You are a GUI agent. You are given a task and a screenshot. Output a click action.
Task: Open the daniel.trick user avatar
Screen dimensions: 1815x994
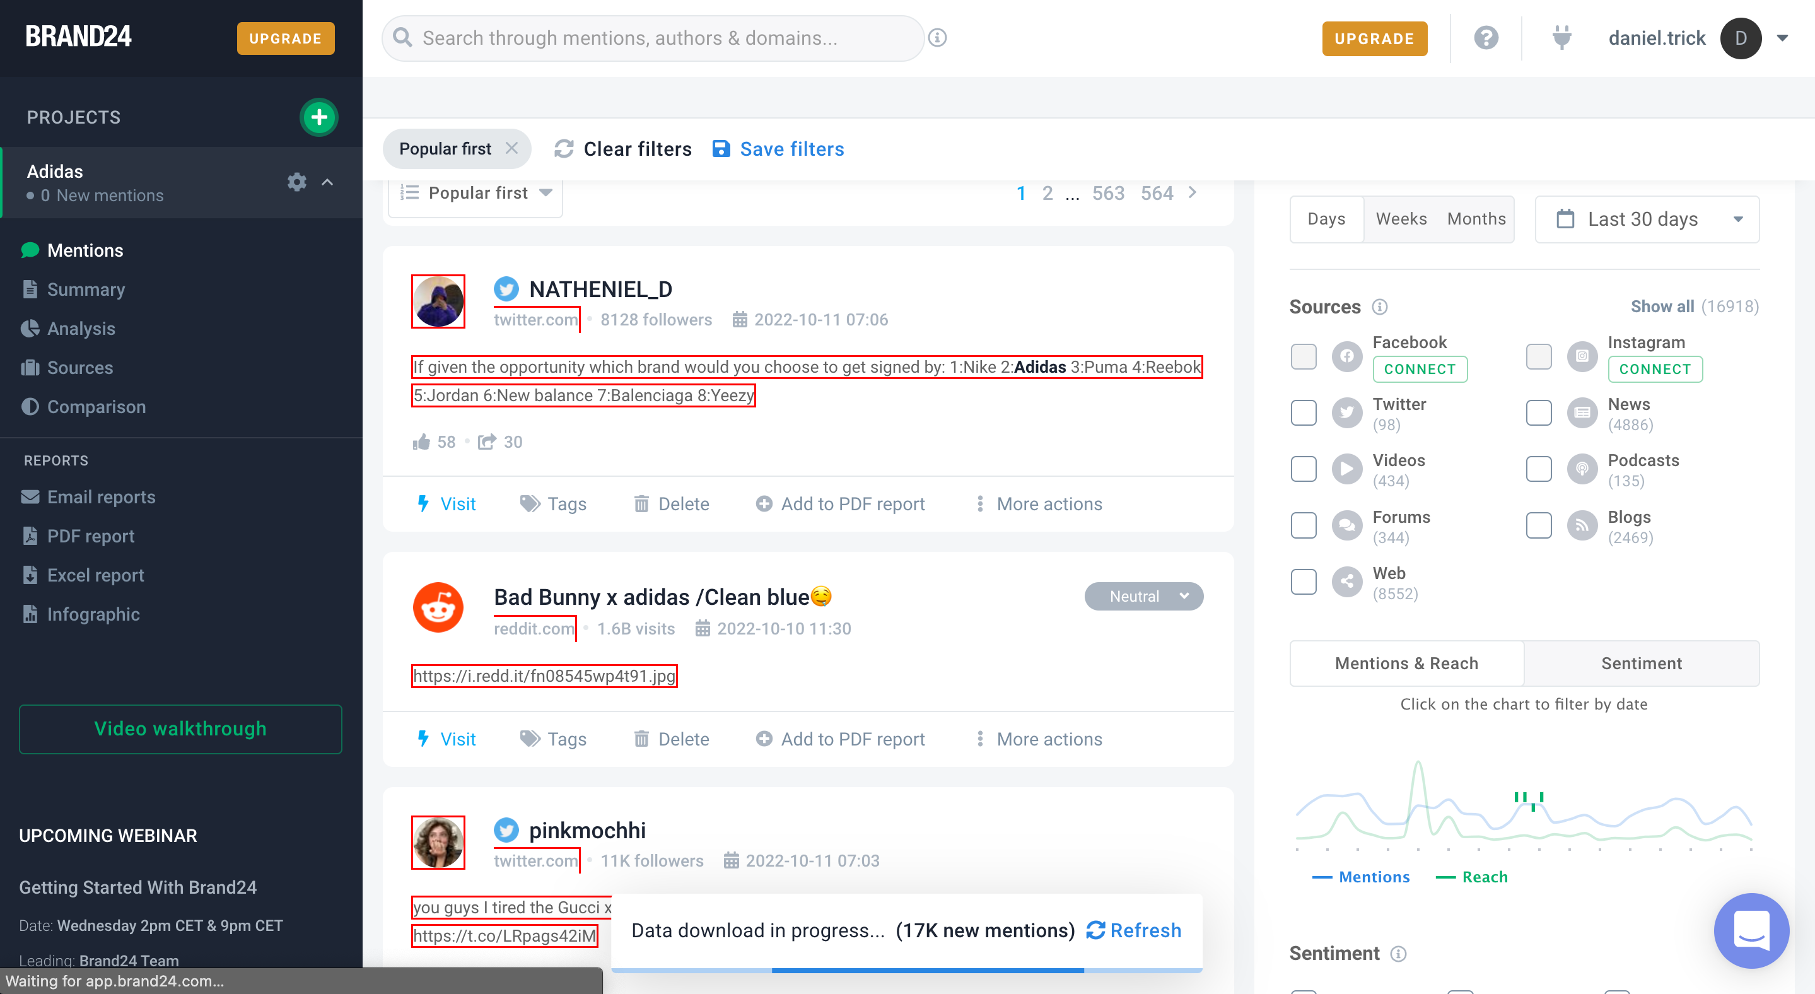pyautogui.click(x=1741, y=38)
